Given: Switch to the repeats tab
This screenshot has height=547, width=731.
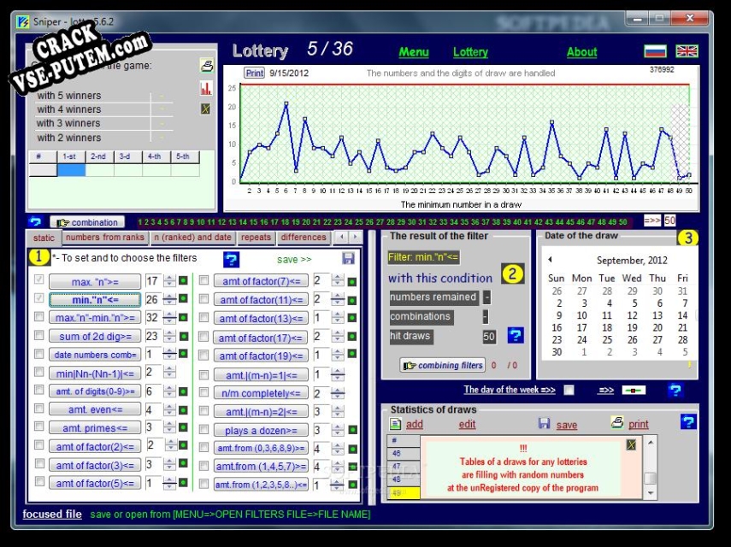Looking at the screenshot, I should (x=256, y=237).
